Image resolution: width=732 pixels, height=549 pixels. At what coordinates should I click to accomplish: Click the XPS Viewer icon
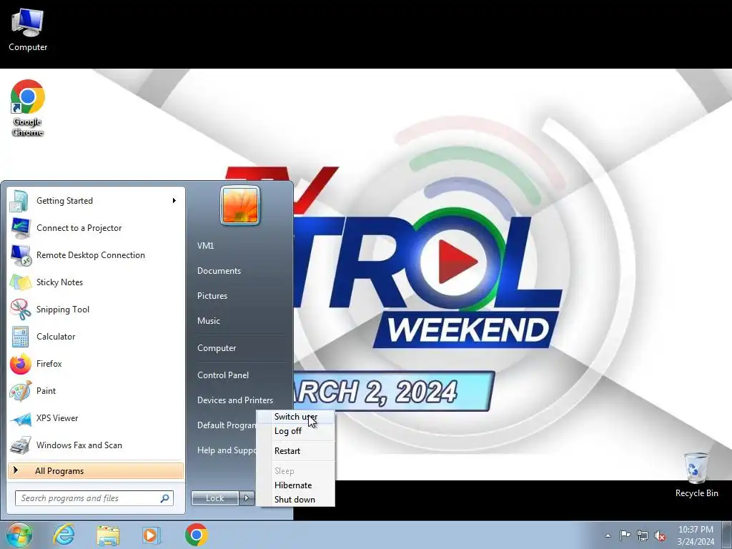point(20,418)
